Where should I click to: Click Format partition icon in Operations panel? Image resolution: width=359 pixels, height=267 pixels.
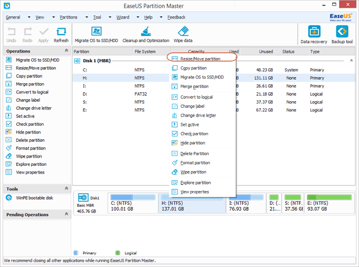click(x=9, y=148)
